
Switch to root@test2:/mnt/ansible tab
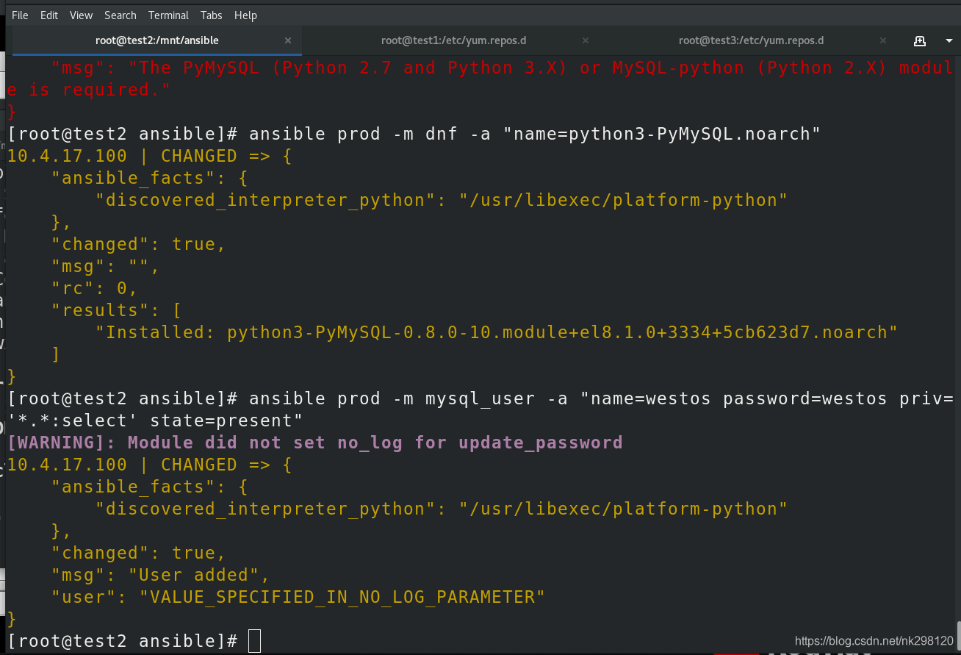click(157, 40)
